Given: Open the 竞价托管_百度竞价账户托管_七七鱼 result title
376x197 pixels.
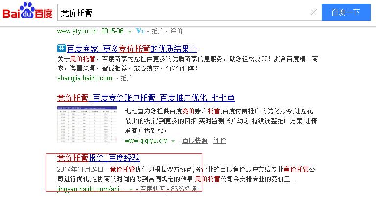Looking at the screenshot, I should 146,98.
